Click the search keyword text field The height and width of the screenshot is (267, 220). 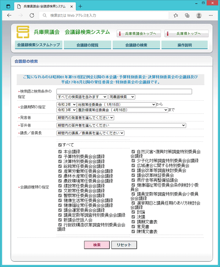click(124, 92)
